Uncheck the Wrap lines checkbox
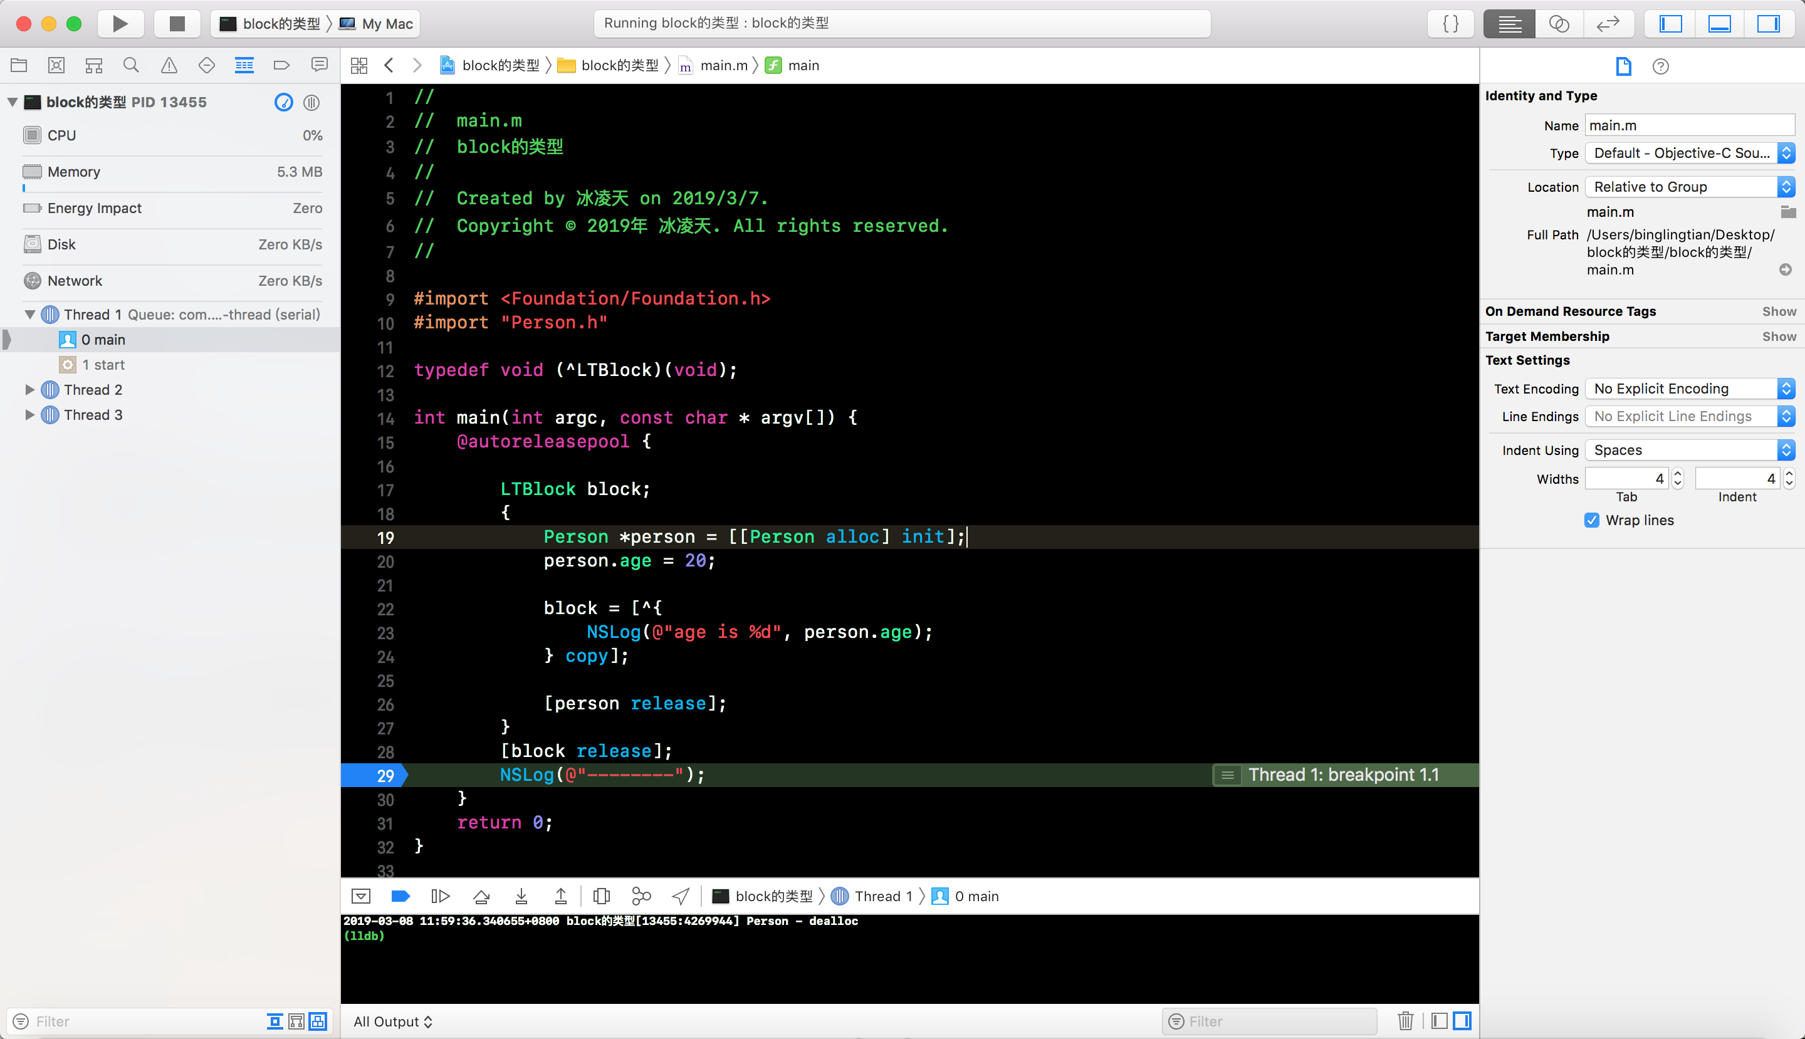The image size is (1805, 1039). tap(1592, 520)
